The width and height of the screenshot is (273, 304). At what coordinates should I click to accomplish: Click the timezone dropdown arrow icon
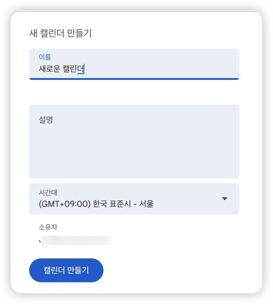(x=225, y=199)
